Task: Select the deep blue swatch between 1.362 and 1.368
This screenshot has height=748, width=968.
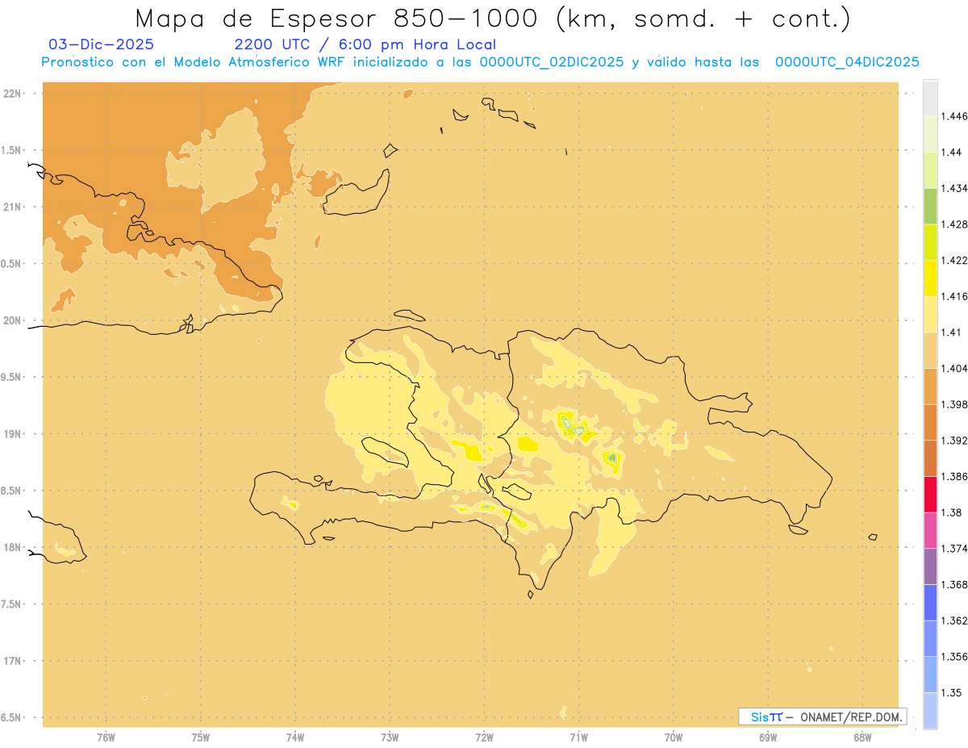Action: pyautogui.click(x=930, y=602)
